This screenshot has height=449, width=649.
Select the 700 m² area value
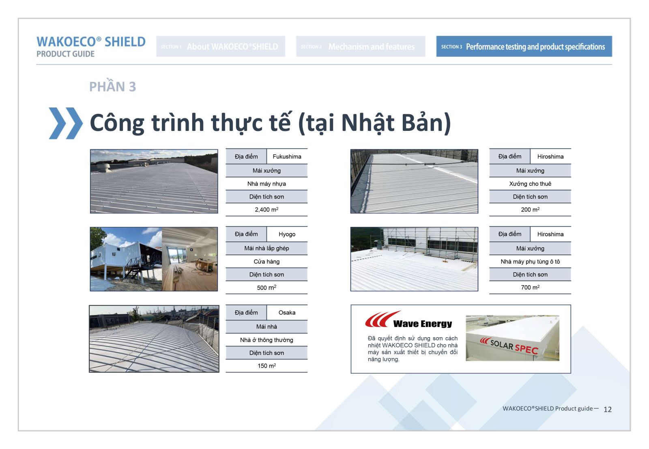(x=530, y=287)
